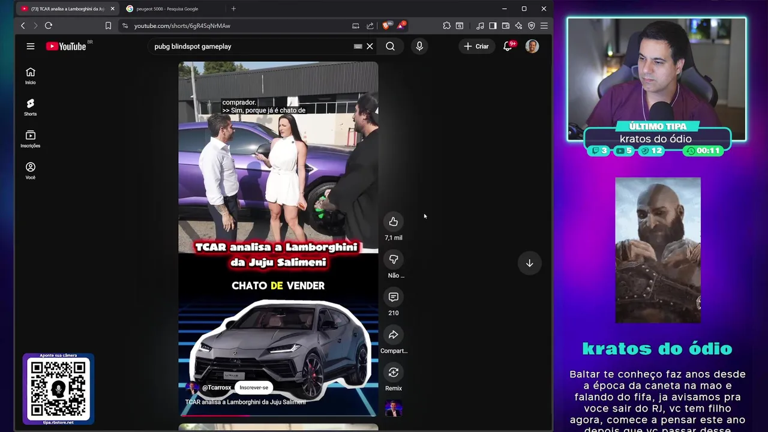Dislike the Short with thumbs down
The height and width of the screenshot is (432, 768).
tap(394, 259)
